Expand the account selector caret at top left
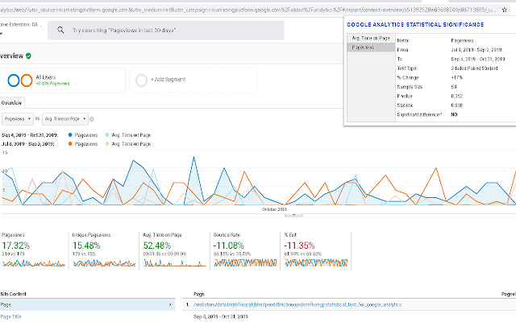This screenshot has height=322, width=516. 1,34
